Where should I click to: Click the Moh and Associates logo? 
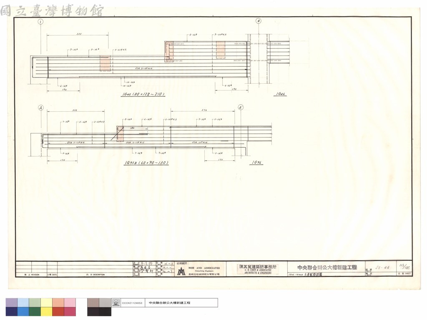pyautogui.click(x=181, y=271)
